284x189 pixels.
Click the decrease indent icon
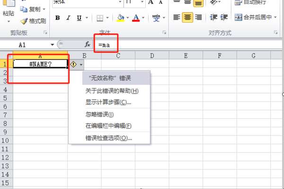[x=213, y=18]
